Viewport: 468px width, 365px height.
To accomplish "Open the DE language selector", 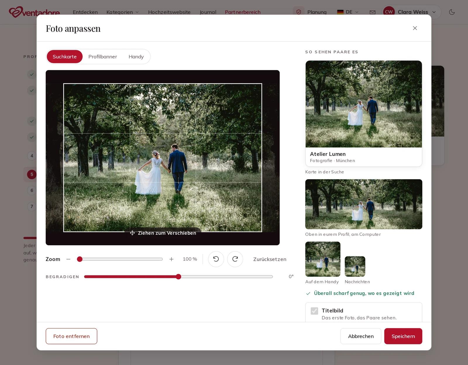I will click(348, 12).
